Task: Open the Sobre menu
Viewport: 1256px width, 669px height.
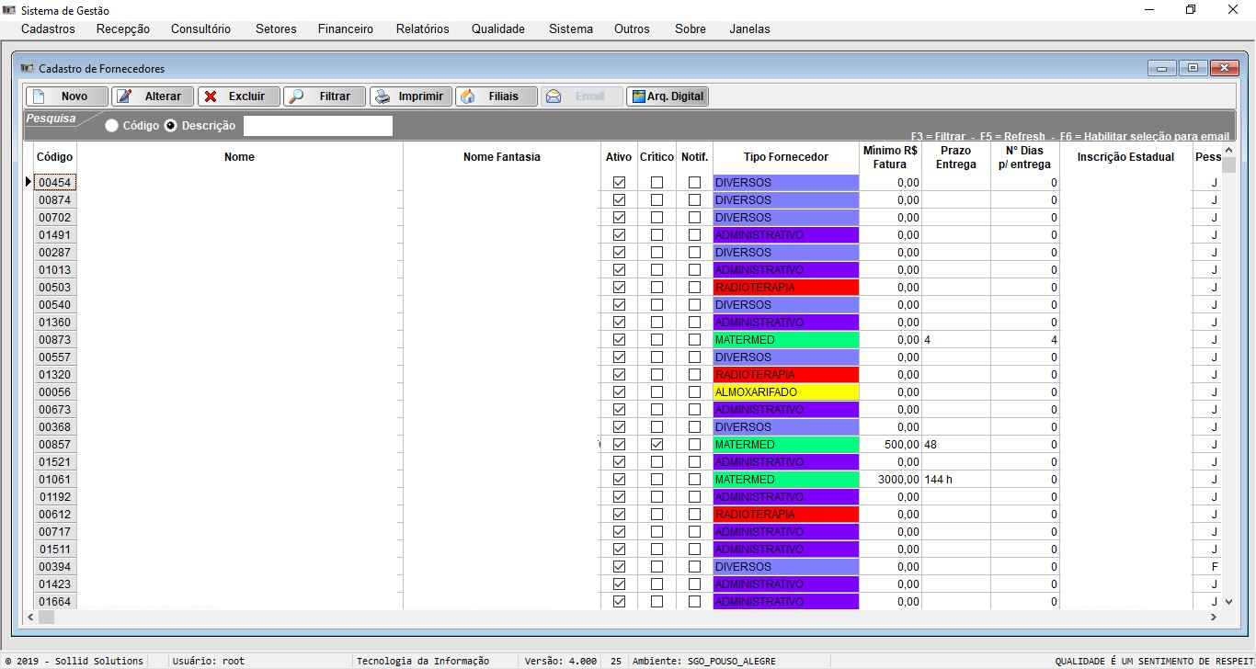Action: [691, 29]
